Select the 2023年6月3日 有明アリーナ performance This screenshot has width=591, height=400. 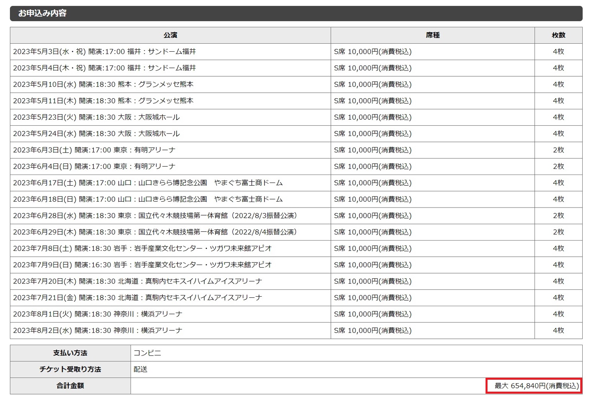[94, 150]
